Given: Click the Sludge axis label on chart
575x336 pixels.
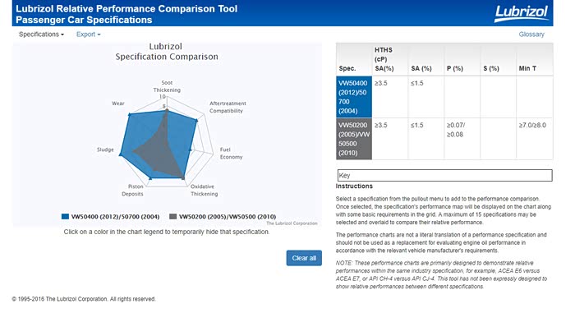Looking at the screenshot, I should tap(105, 150).
